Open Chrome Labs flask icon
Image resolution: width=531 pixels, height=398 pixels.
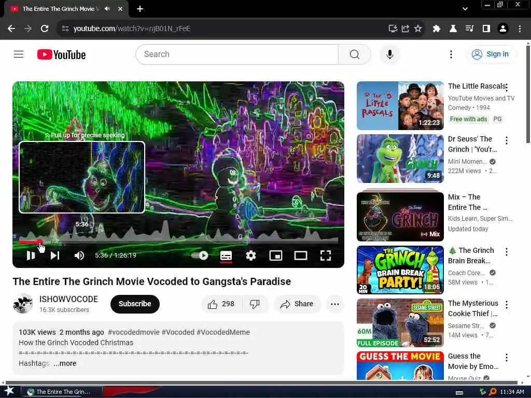point(453,29)
